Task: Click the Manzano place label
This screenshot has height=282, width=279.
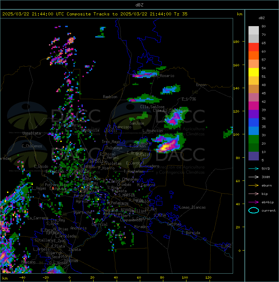Action: 28,262
